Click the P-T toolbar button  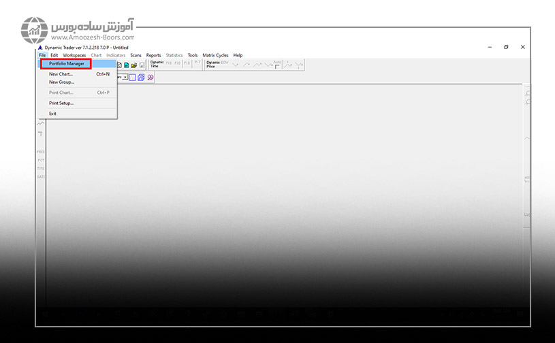(197, 63)
